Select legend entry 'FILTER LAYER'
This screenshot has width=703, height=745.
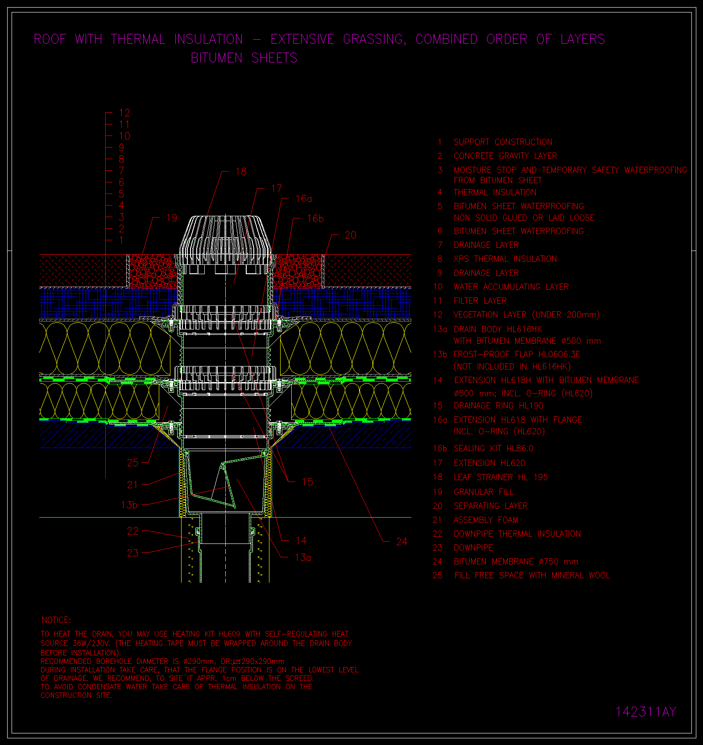click(x=480, y=301)
